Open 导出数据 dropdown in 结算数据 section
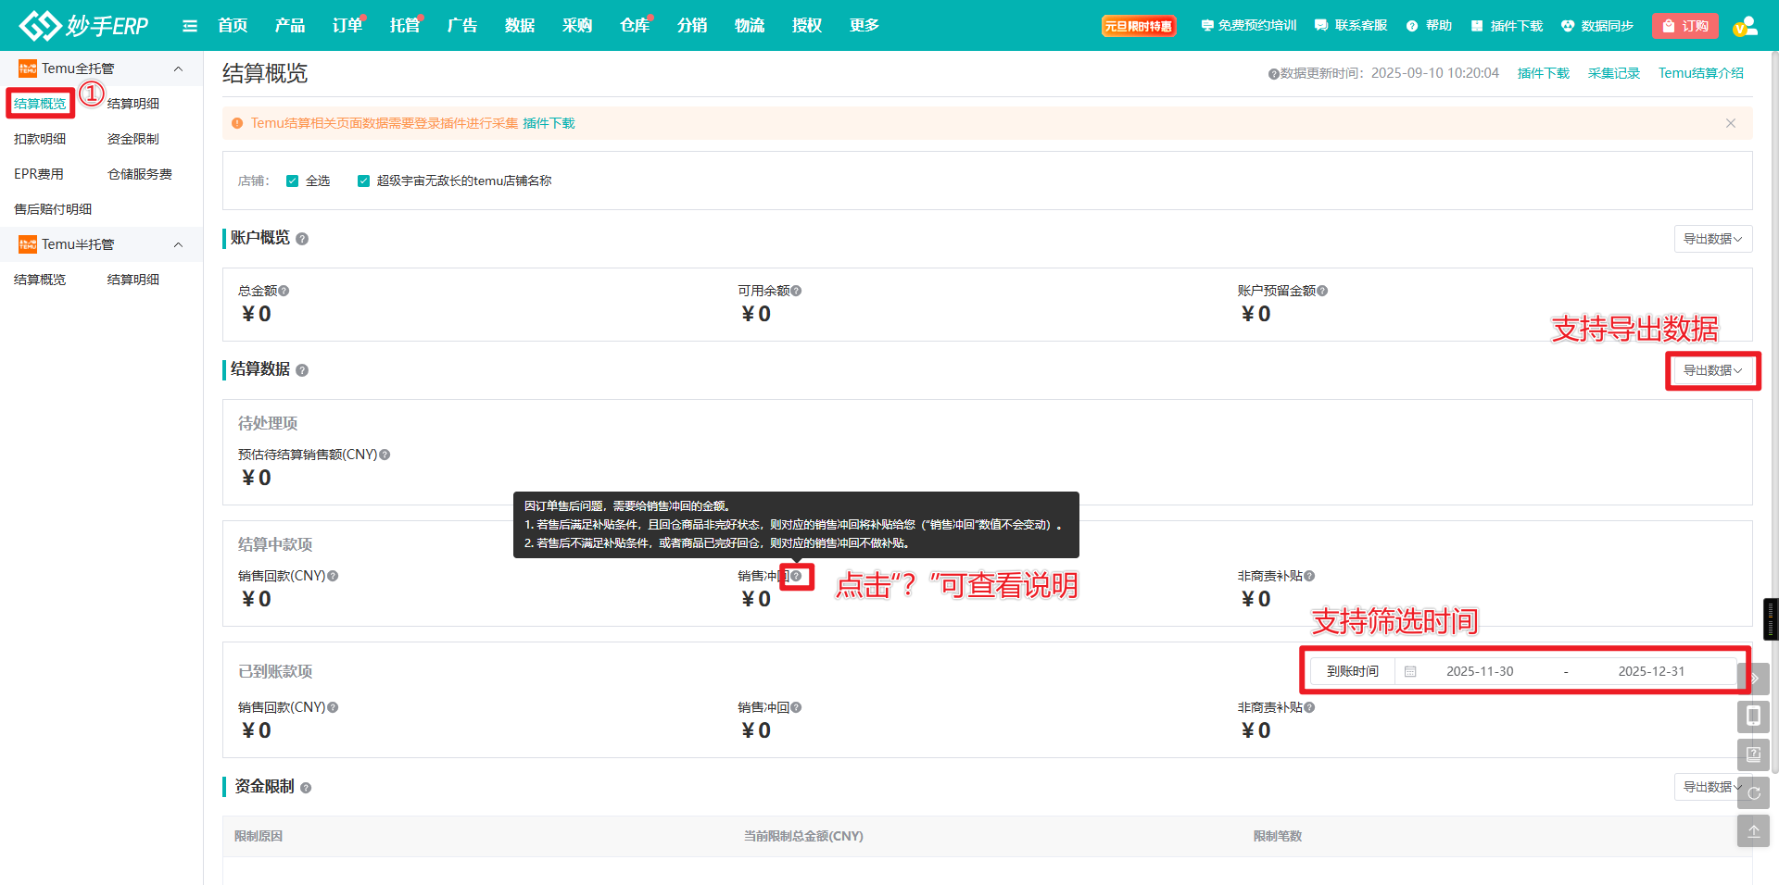 [x=1712, y=370]
